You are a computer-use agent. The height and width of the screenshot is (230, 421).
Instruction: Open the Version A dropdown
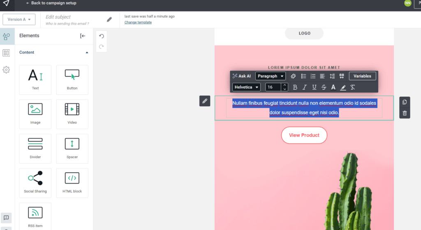pyautogui.click(x=19, y=20)
